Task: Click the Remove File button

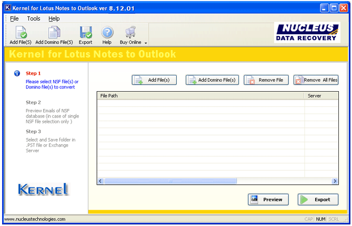Action: (266, 80)
